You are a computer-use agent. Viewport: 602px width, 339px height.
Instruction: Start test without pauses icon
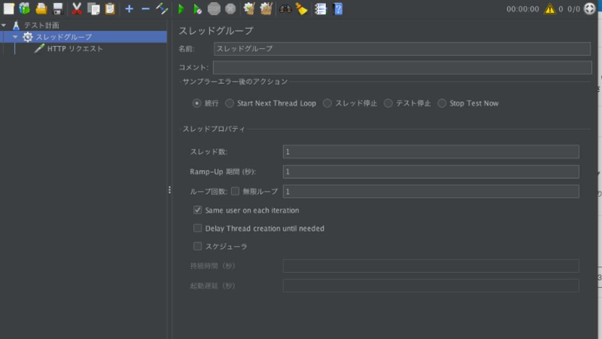198,8
